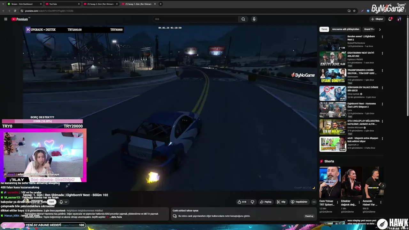
Task: Click the Klip scissors button
Action: tap(281, 202)
